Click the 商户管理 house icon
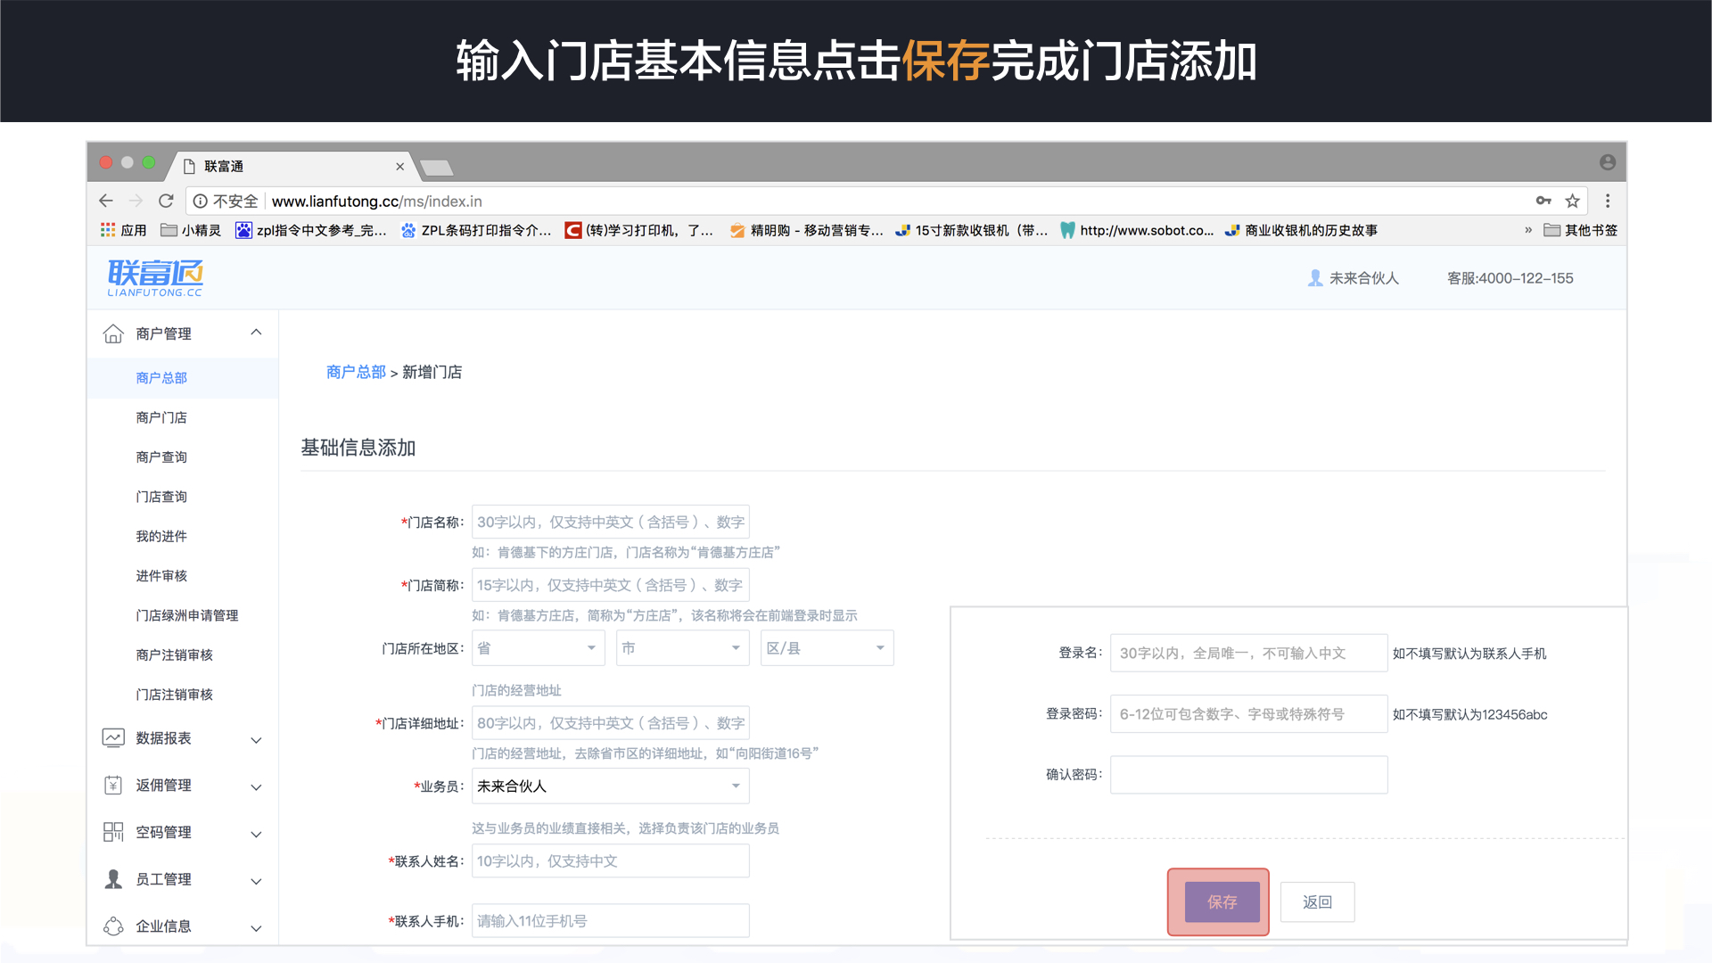This screenshot has height=963, width=1712. pos(113,333)
